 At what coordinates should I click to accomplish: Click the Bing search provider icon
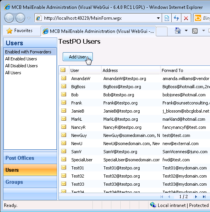(198, 18)
